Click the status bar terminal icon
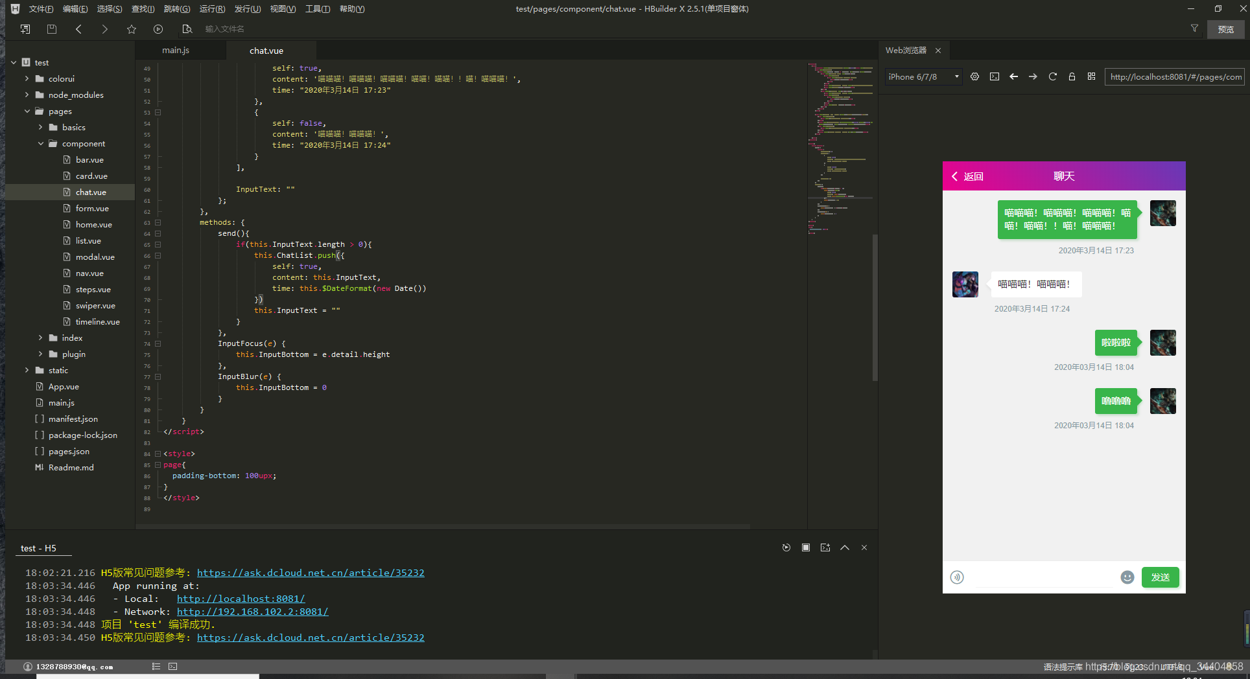Viewport: 1250px width, 679px height. (173, 666)
